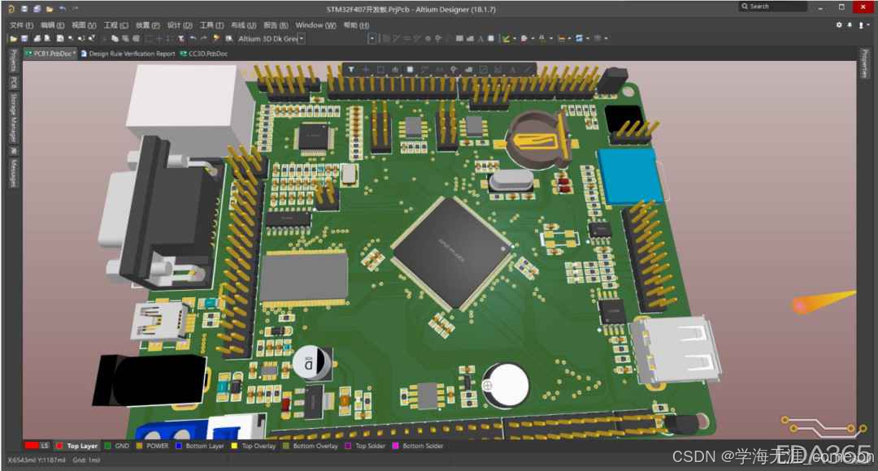Open the Projects side panel tab
This screenshot has width=878, height=471.
(x=13, y=60)
